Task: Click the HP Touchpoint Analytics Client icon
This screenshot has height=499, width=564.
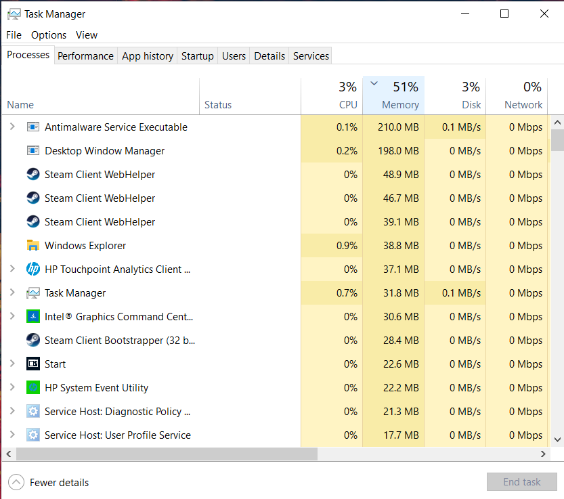Action: click(x=33, y=269)
